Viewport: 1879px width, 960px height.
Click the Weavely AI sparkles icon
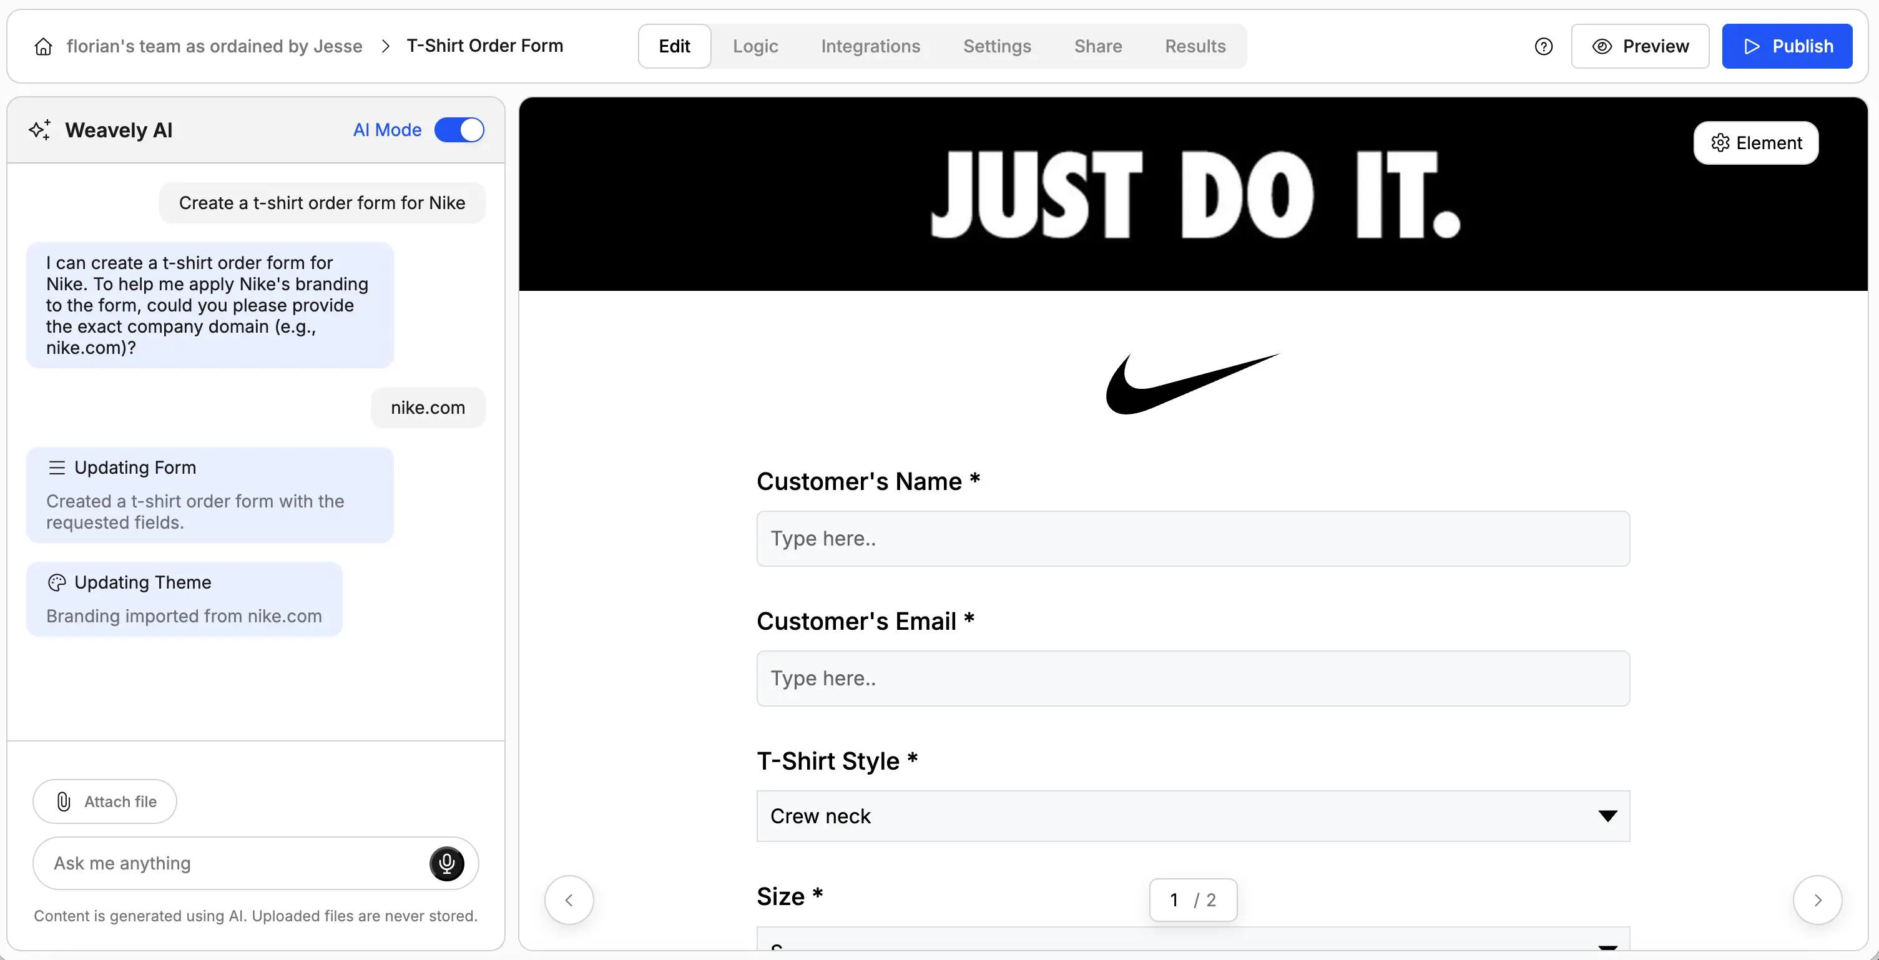(x=40, y=129)
